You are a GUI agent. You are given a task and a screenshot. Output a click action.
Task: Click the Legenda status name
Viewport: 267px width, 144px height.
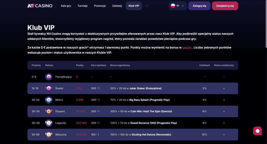(60, 123)
